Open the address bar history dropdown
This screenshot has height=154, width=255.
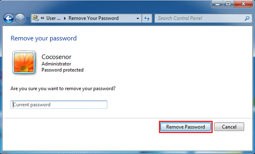pyautogui.click(x=138, y=18)
